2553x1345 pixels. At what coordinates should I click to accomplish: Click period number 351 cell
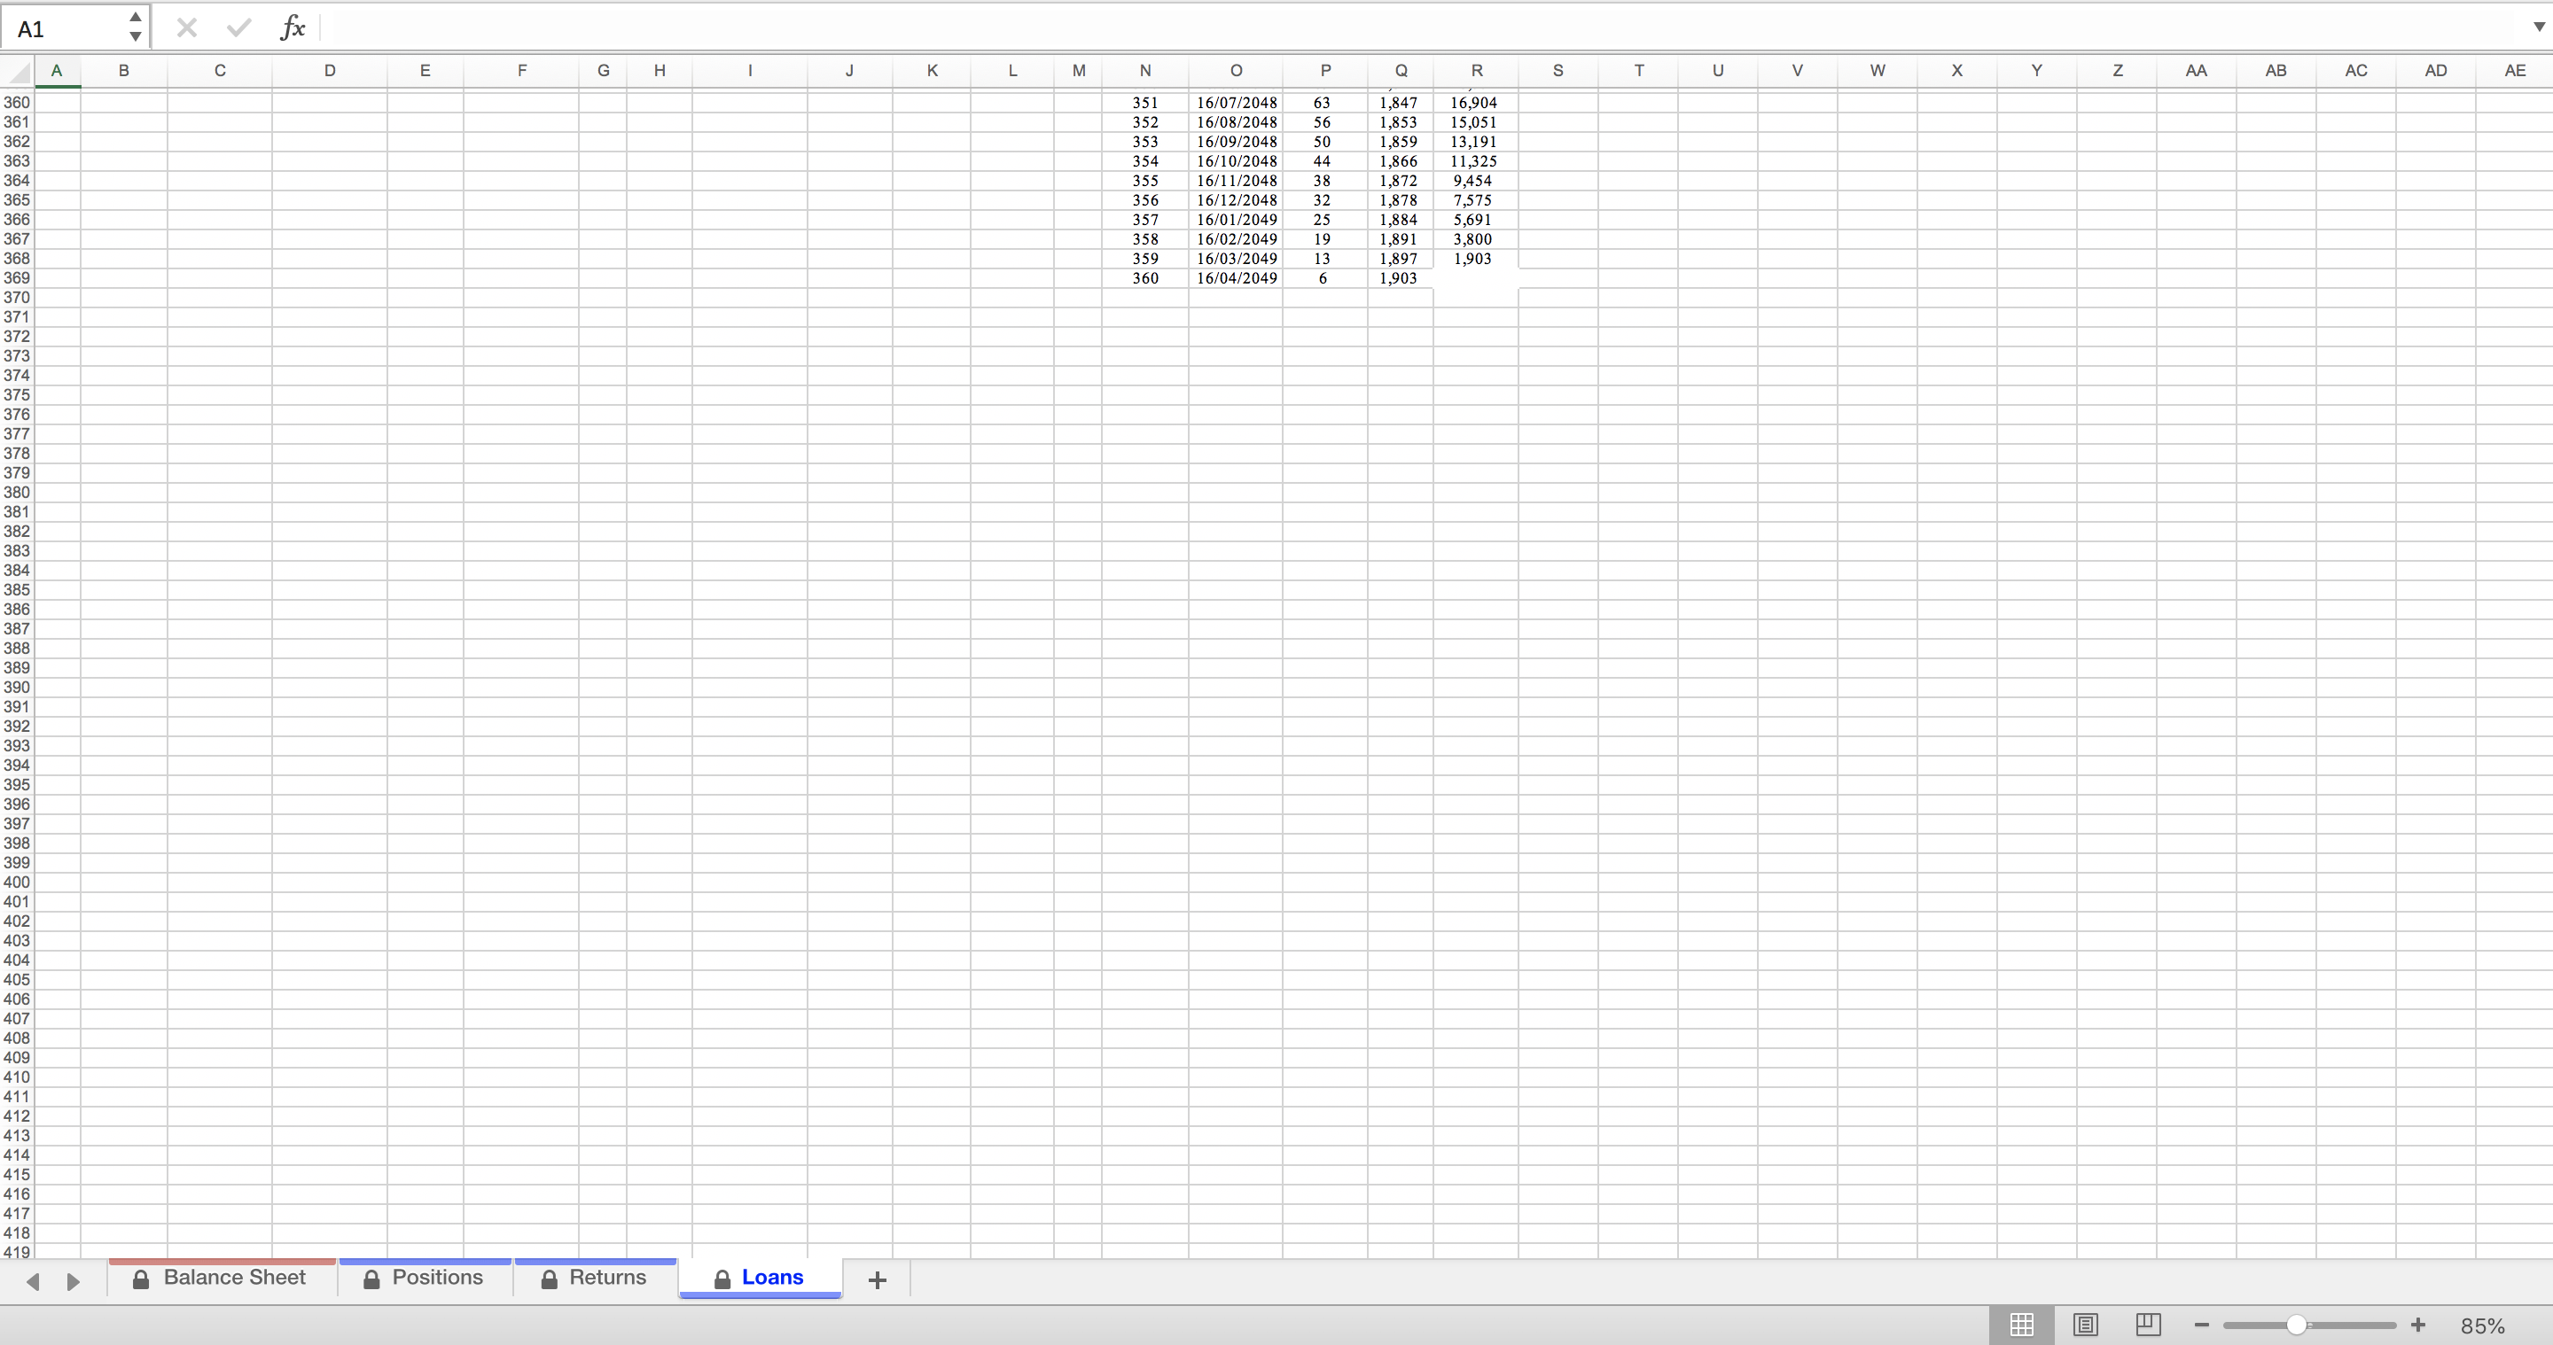(1144, 102)
